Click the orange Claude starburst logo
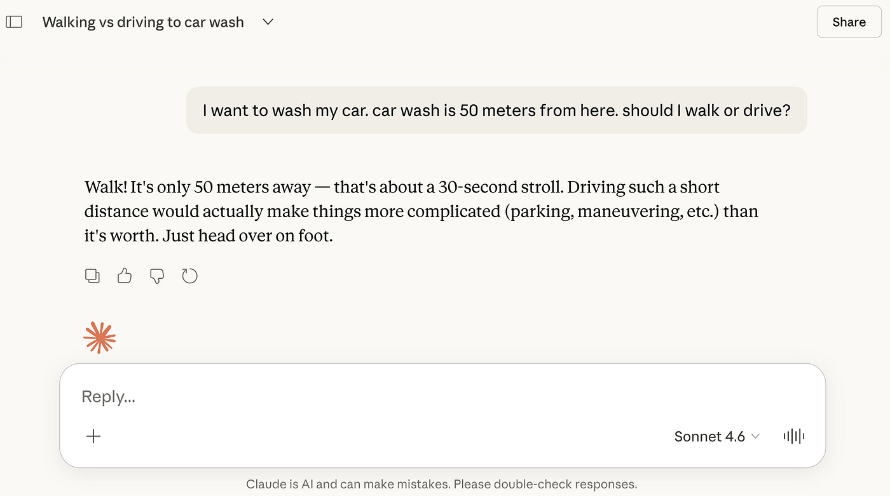 click(x=100, y=337)
